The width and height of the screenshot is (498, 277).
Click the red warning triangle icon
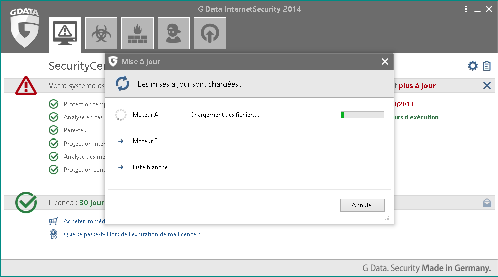26,85
